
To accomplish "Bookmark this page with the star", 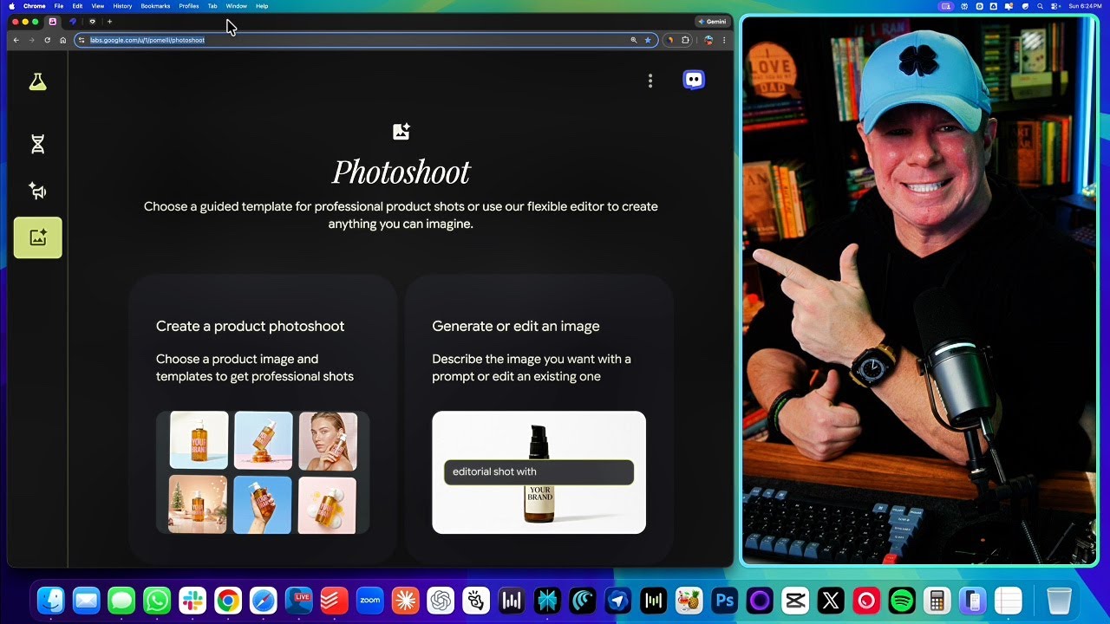I will 648,40.
